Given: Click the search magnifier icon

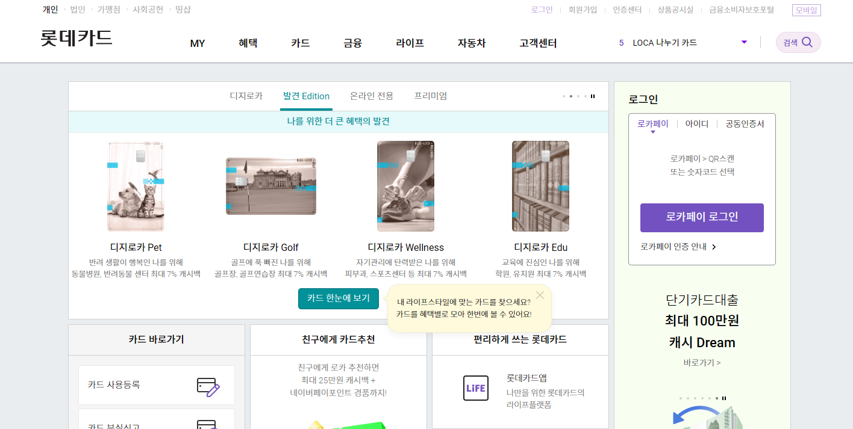Looking at the screenshot, I should click(808, 42).
